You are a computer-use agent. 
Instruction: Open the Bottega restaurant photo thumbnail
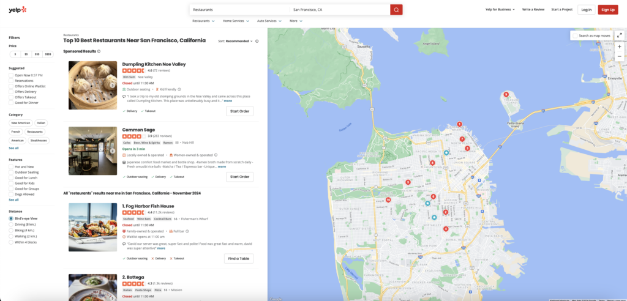click(93, 288)
